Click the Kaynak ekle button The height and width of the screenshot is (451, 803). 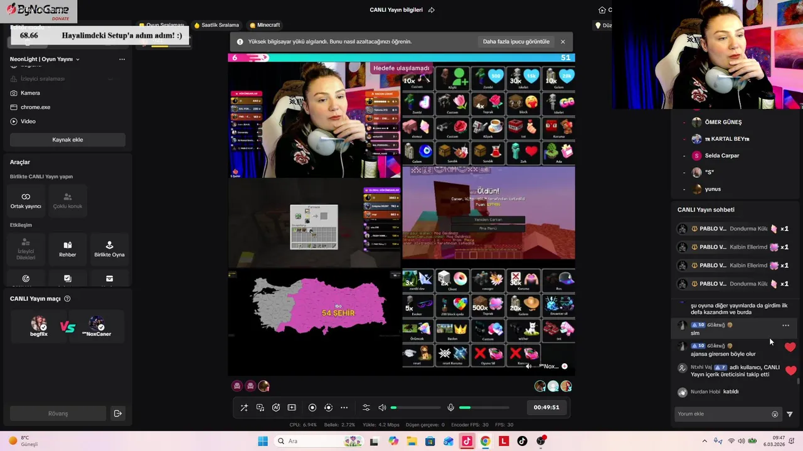click(68, 140)
